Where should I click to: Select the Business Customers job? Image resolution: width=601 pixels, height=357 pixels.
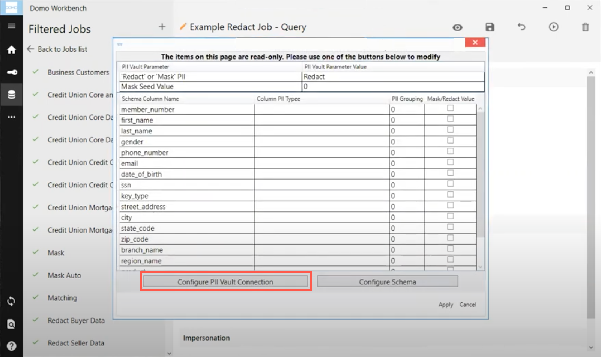tap(78, 72)
